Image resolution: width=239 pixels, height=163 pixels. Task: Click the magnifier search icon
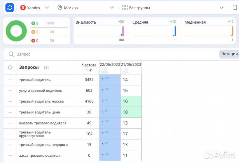click(11, 54)
